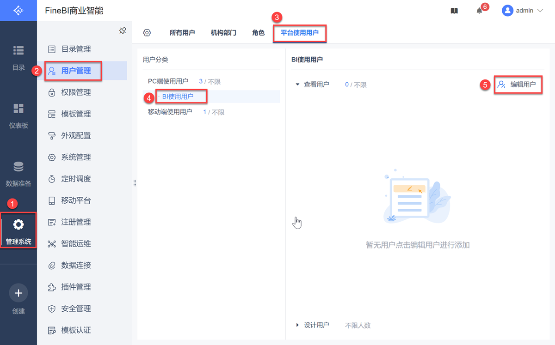Expand the 设计用户 section triangle
The width and height of the screenshot is (555, 345).
297,325
